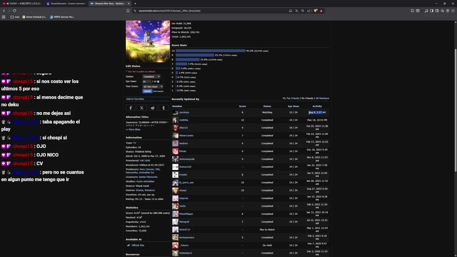This screenshot has width=457, height=257.
Task: Open member ZedKiba profile link
Action: [x=184, y=120]
